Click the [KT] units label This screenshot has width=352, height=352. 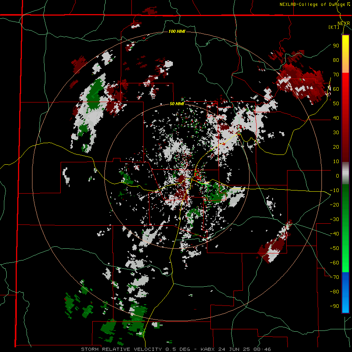(x=334, y=27)
